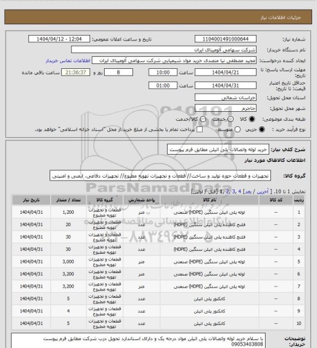
Task: Click the گروه کالا column header
Action: 105,200
